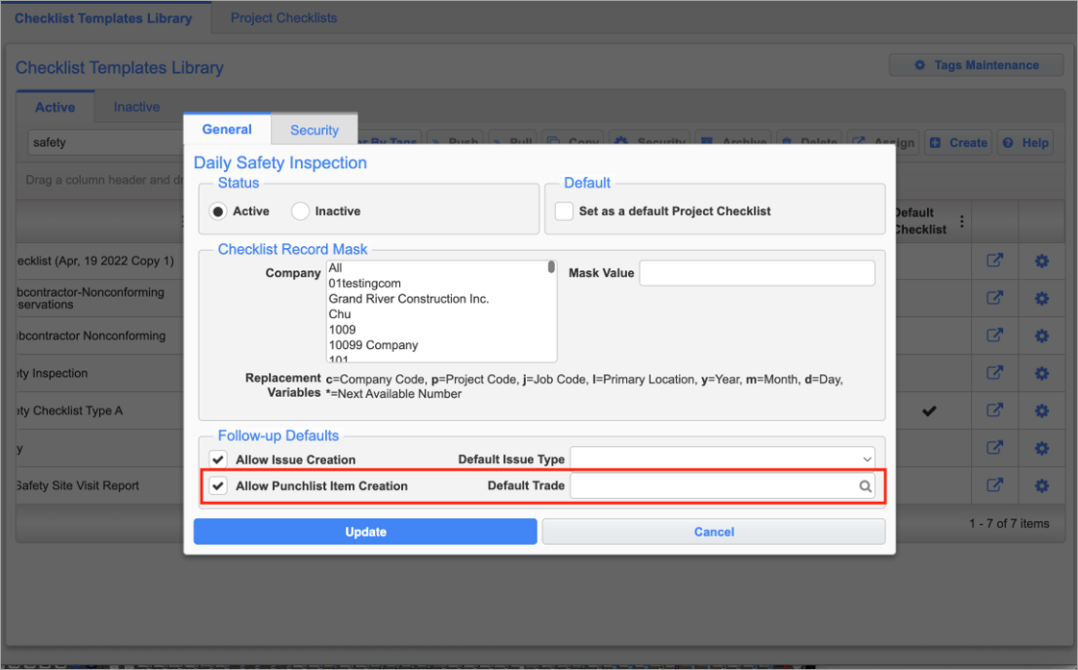Click default checkmark in Checklist Type A row
Viewport: 1078px width, 670px height.
point(929,410)
